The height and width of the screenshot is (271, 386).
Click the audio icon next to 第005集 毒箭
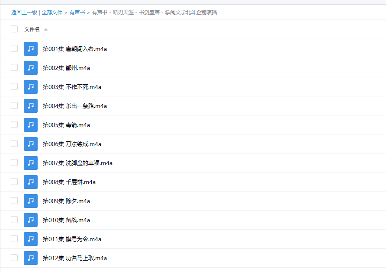point(30,124)
